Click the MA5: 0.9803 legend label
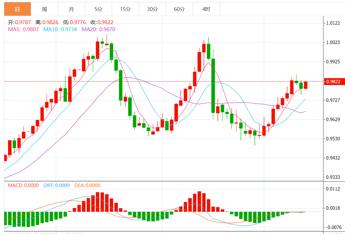 pos(23,29)
